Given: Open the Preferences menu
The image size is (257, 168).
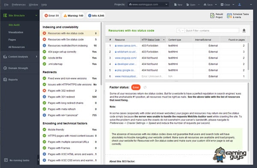Looking at the screenshot, I should pos(18,5).
